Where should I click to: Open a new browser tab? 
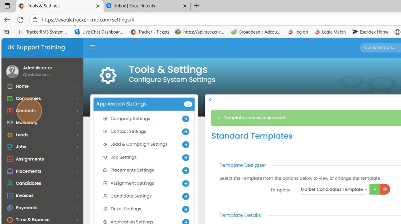tap(197, 6)
